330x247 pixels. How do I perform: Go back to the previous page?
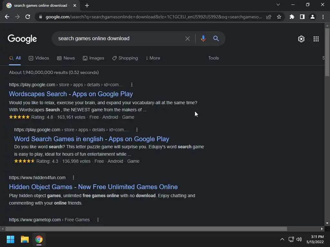click(7, 17)
